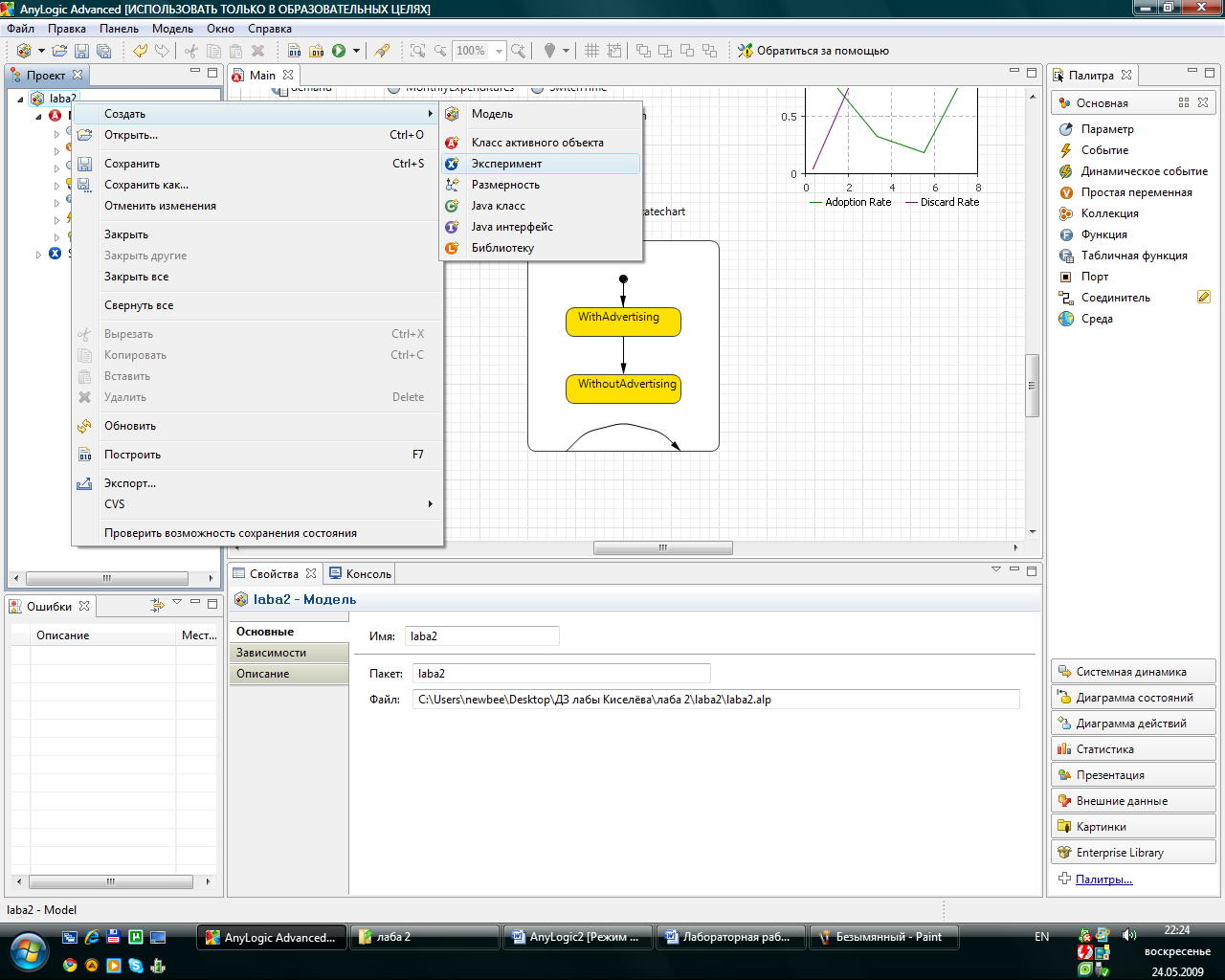Click Обратиться за помощью button
1225x980 pixels.
pos(813,51)
